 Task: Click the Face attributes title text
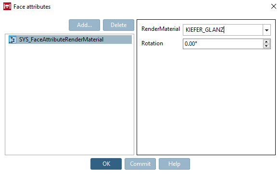[32, 7]
